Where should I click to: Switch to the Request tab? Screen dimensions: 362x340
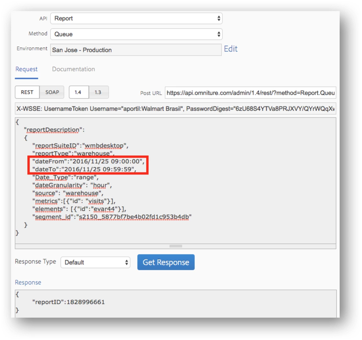(26, 69)
